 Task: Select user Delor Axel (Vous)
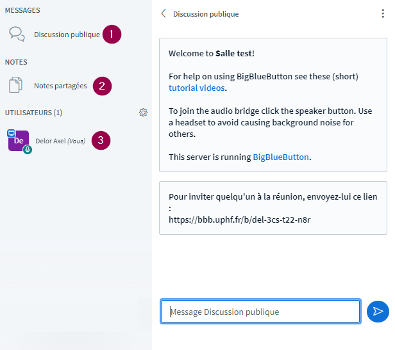pos(60,141)
